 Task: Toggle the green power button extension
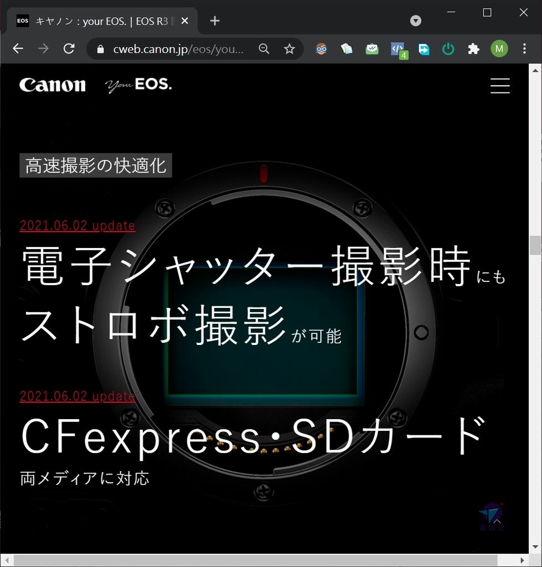448,49
